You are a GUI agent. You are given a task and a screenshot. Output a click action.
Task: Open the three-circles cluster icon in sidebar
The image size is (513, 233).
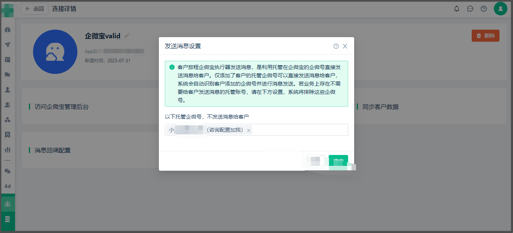coord(8,120)
